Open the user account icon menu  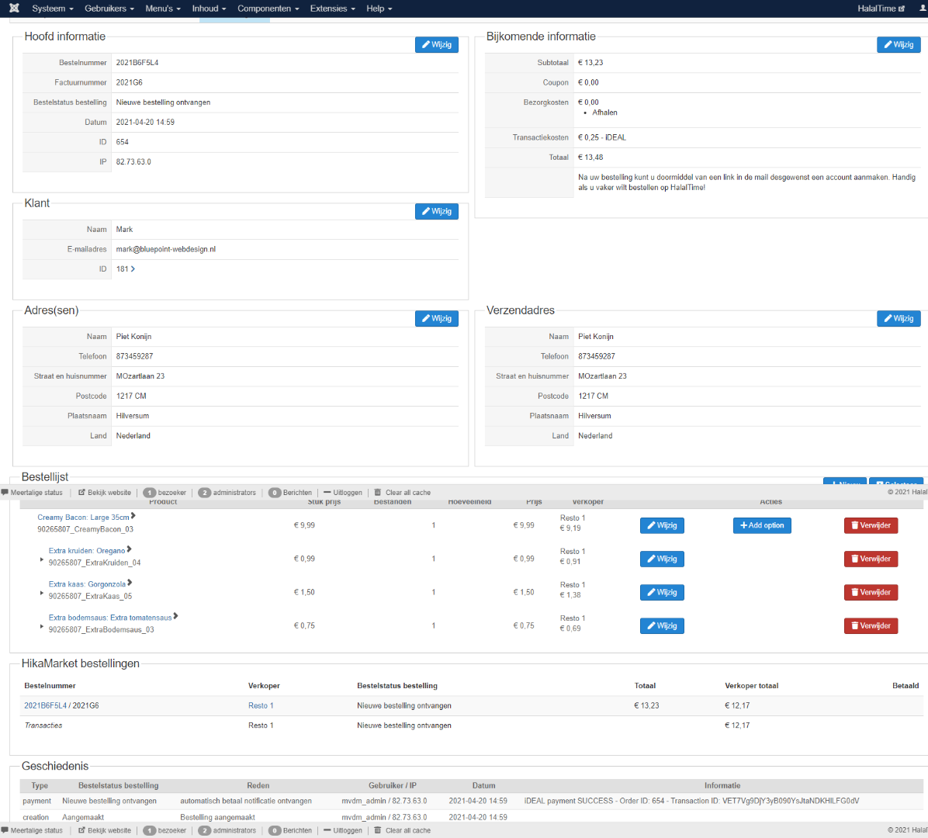[x=923, y=9]
